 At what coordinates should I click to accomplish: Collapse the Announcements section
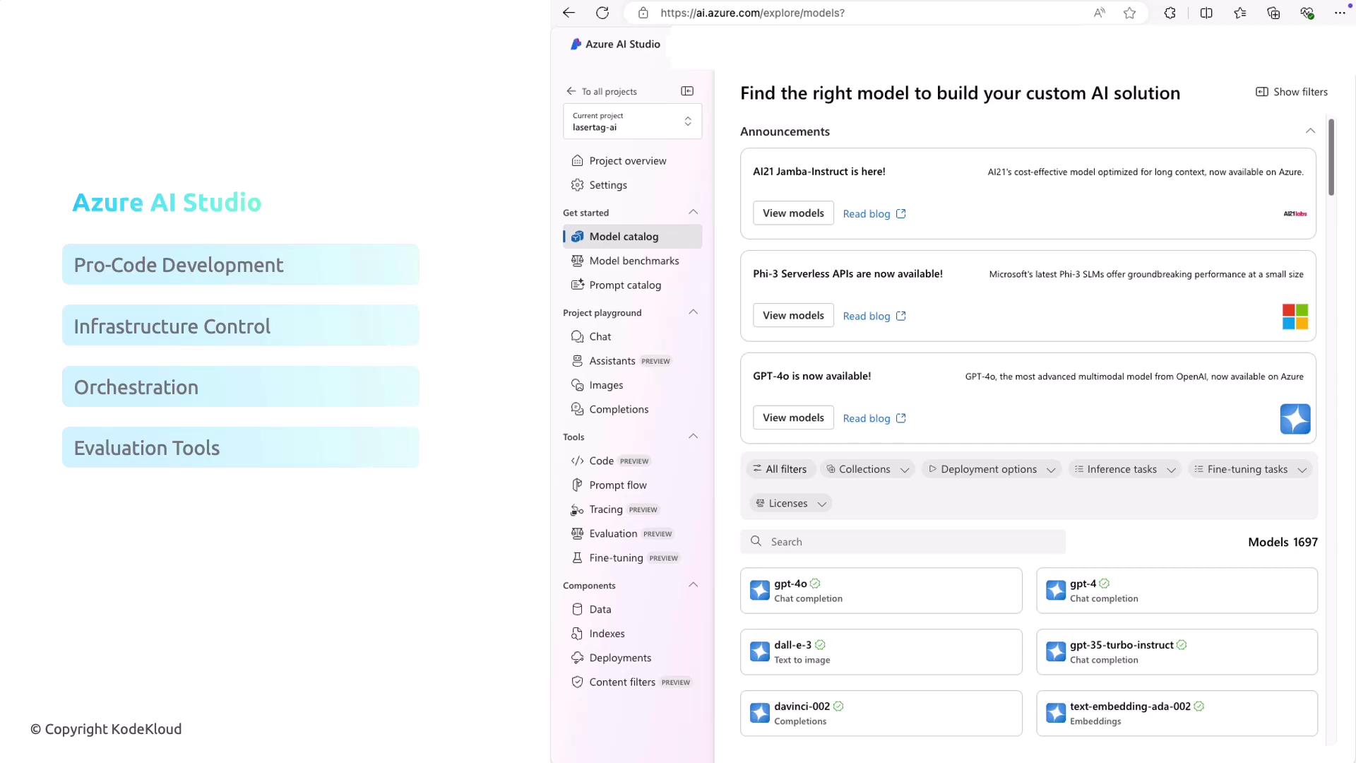pyautogui.click(x=1310, y=131)
